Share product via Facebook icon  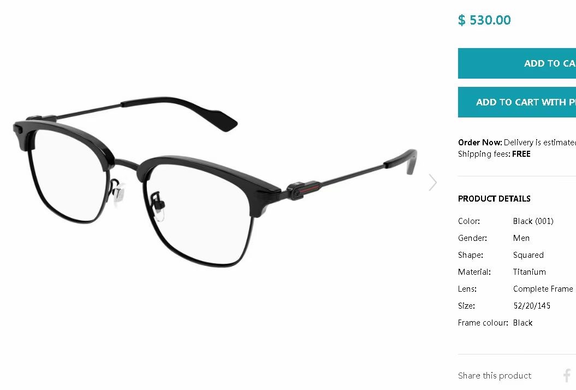[x=567, y=376]
